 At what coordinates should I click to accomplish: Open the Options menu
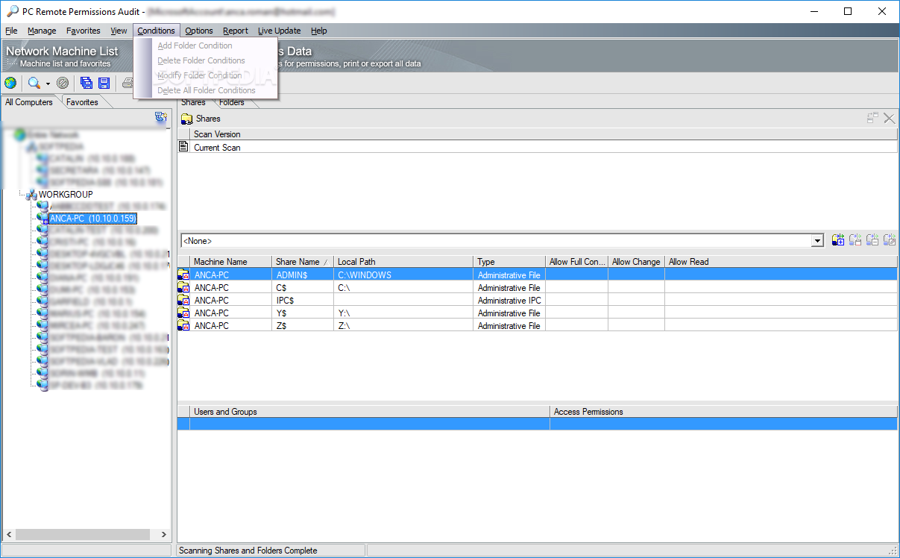tap(199, 31)
